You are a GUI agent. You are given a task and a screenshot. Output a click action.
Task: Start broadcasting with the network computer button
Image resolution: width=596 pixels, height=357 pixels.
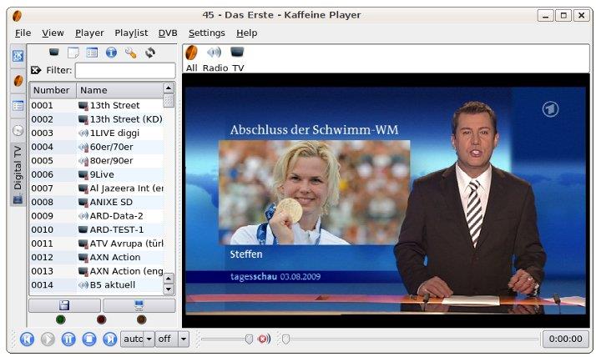pyautogui.click(x=139, y=305)
